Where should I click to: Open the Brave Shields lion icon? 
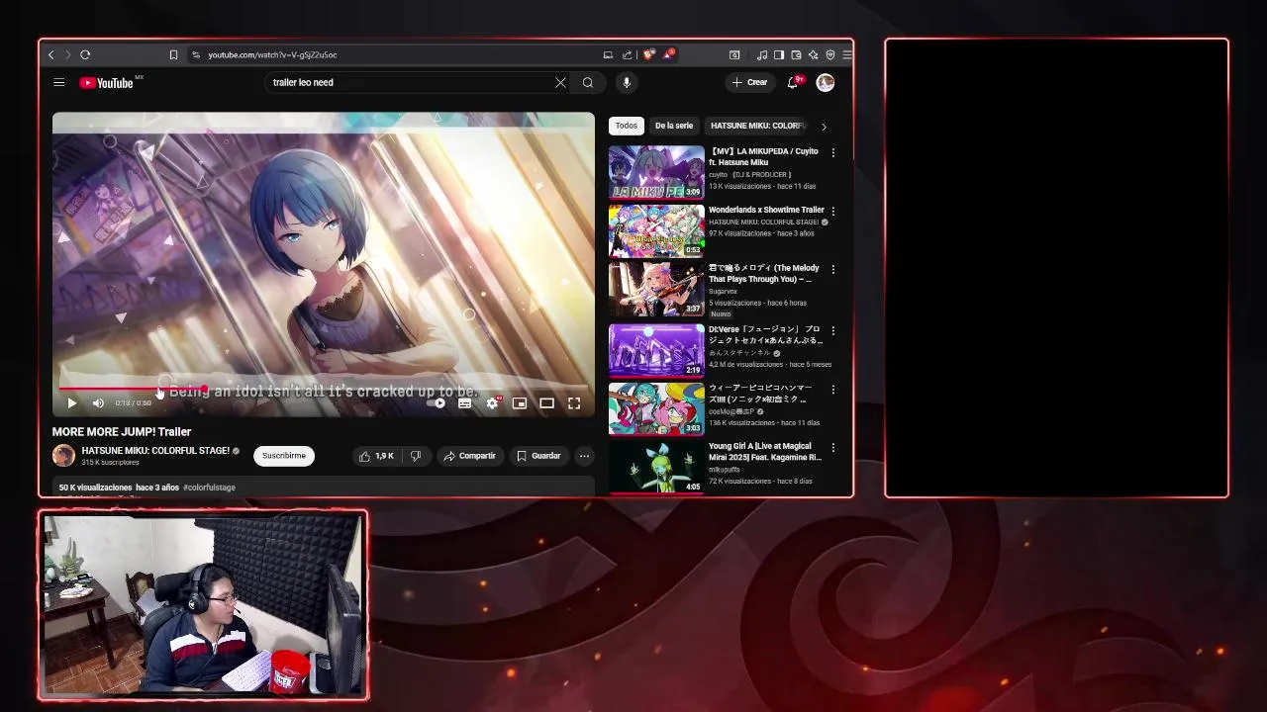pos(647,55)
